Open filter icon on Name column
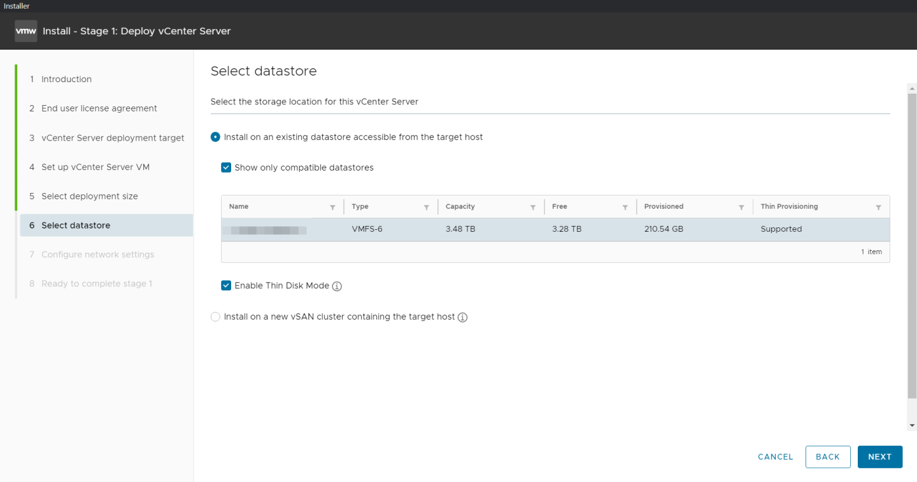Viewport: 917px width, 482px height. point(332,208)
